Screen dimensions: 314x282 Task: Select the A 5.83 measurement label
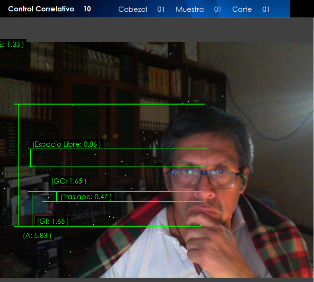37,235
